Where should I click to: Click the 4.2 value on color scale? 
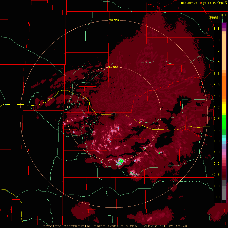tap(217, 107)
